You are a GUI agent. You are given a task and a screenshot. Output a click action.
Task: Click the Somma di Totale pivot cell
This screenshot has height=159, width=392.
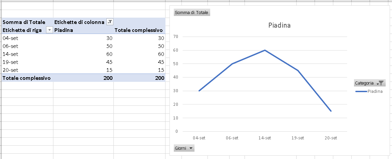point(27,22)
